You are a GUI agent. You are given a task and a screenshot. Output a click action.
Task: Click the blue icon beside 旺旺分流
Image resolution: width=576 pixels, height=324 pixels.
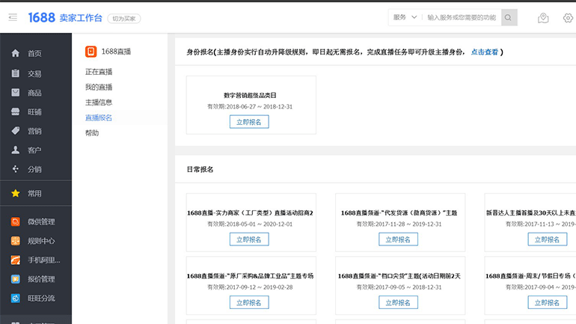pos(16,298)
